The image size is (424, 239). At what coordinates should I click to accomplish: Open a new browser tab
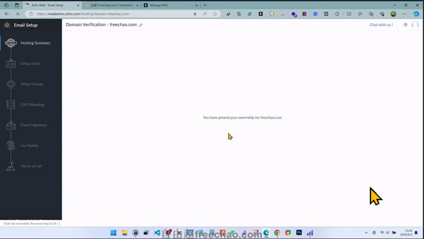click(x=204, y=5)
